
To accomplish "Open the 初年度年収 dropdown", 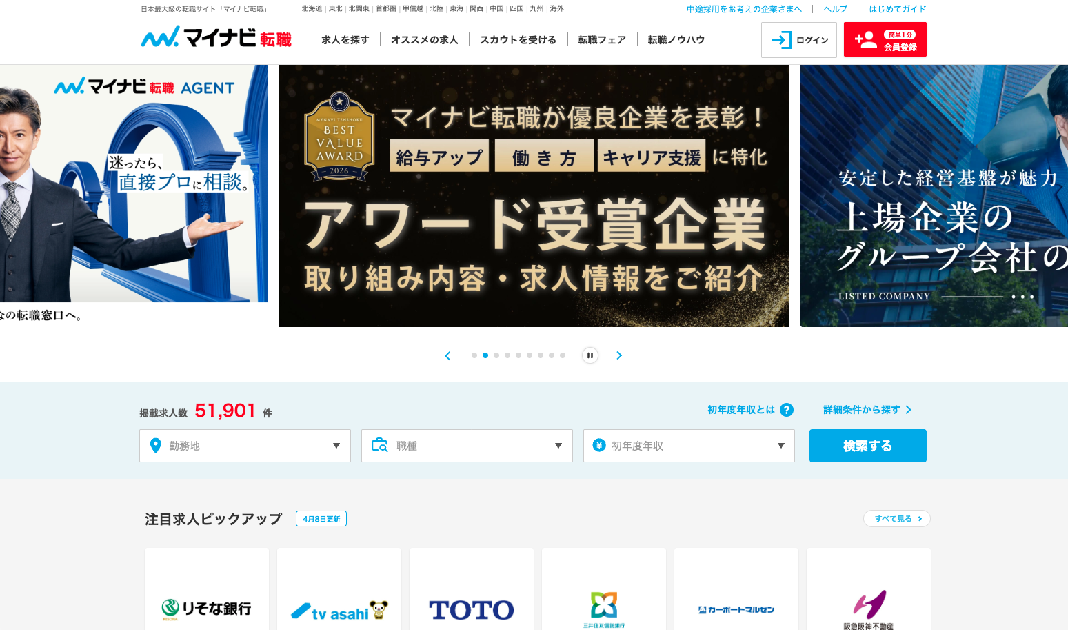I will point(689,446).
